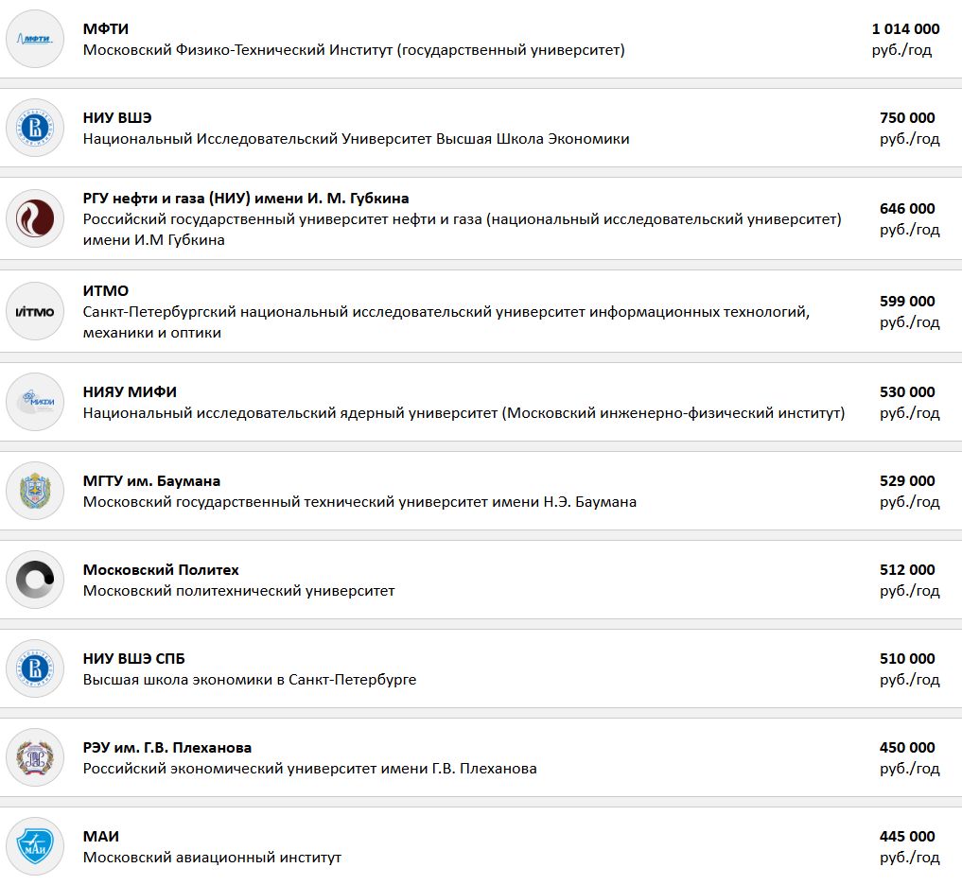Click the Московский Политех heading
962x885 pixels.
[161, 570]
